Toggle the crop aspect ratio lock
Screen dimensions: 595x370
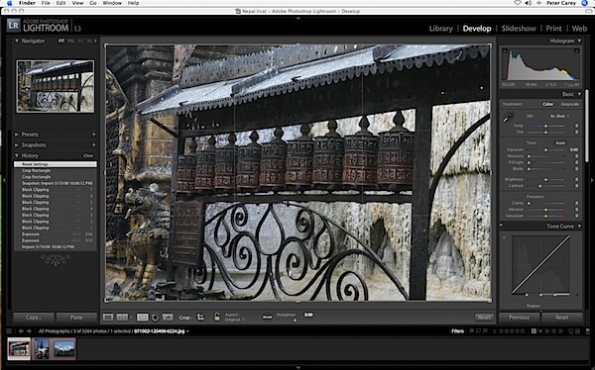click(216, 317)
